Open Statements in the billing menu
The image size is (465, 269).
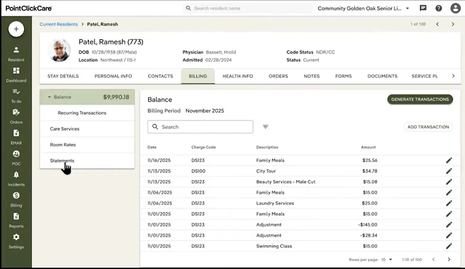coord(87,161)
